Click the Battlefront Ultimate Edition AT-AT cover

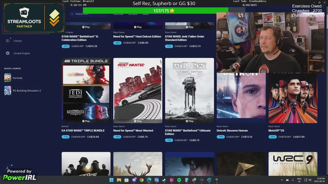click(x=190, y=90)
